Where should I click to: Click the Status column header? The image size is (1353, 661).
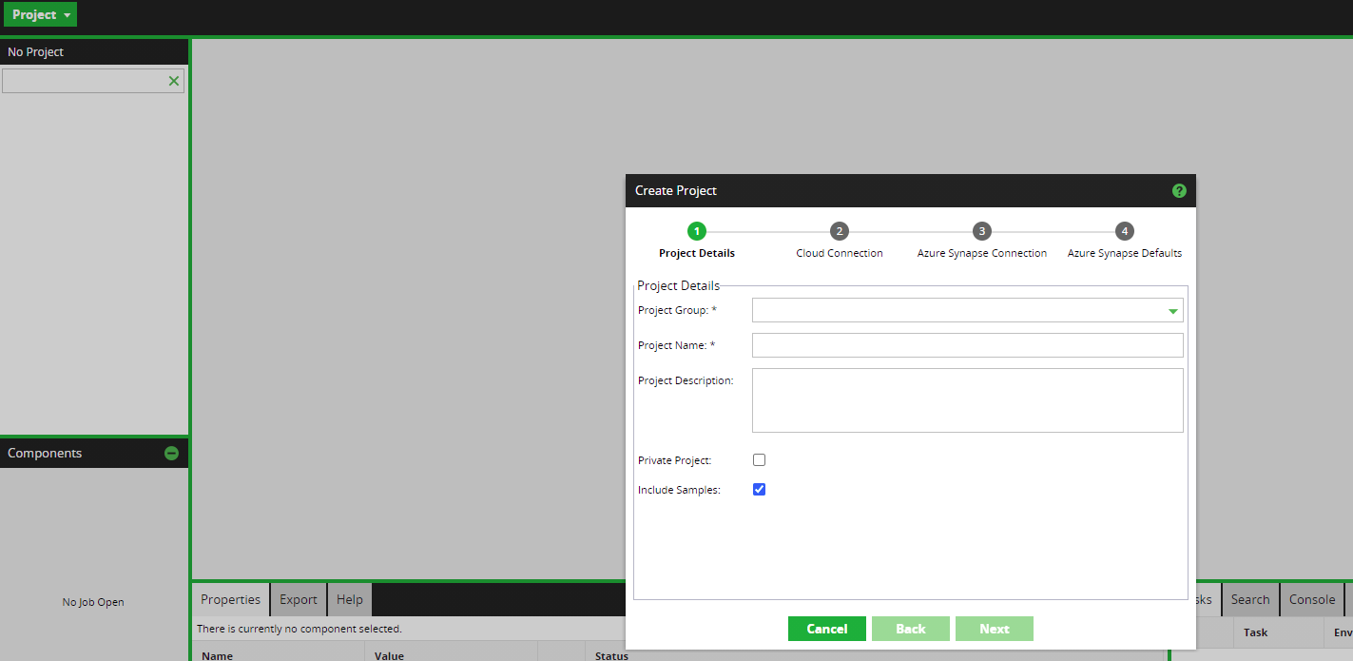[875, 654]
